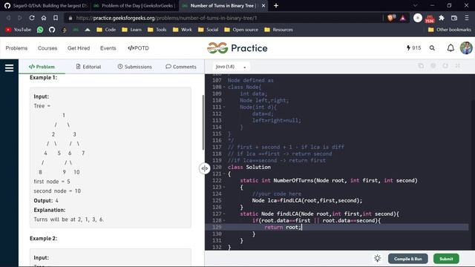The height and width of the screenshot is (267, 475).
Task: Toggle fullscreen editor icon
Action: [x=457, y=66]
